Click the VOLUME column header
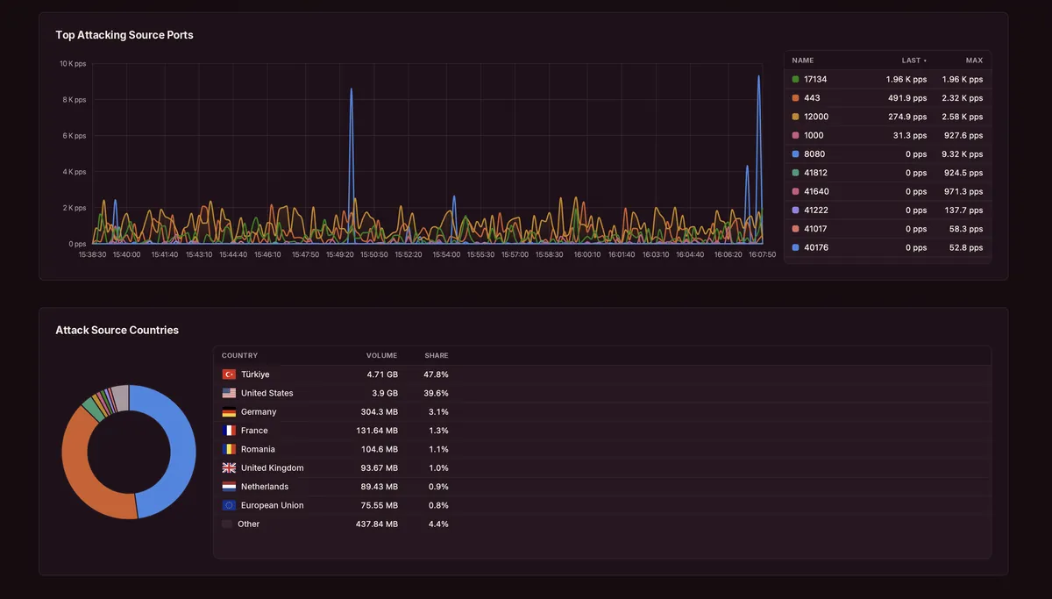The image size is (1052, 599). (x=381, y=355)
